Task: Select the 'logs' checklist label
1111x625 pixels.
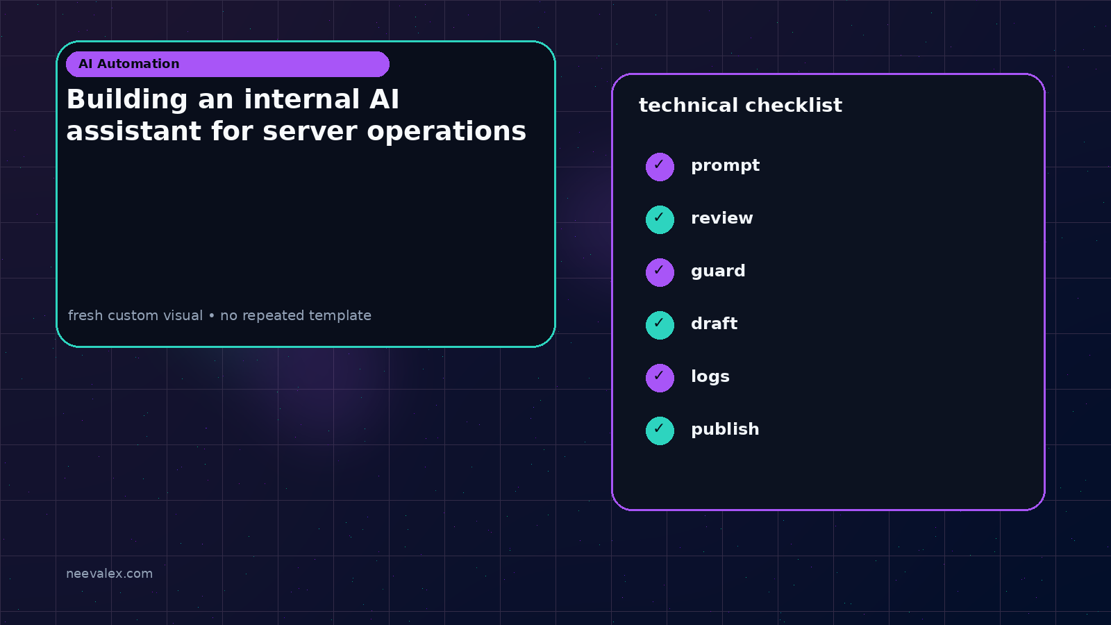Action: [710, 377]
